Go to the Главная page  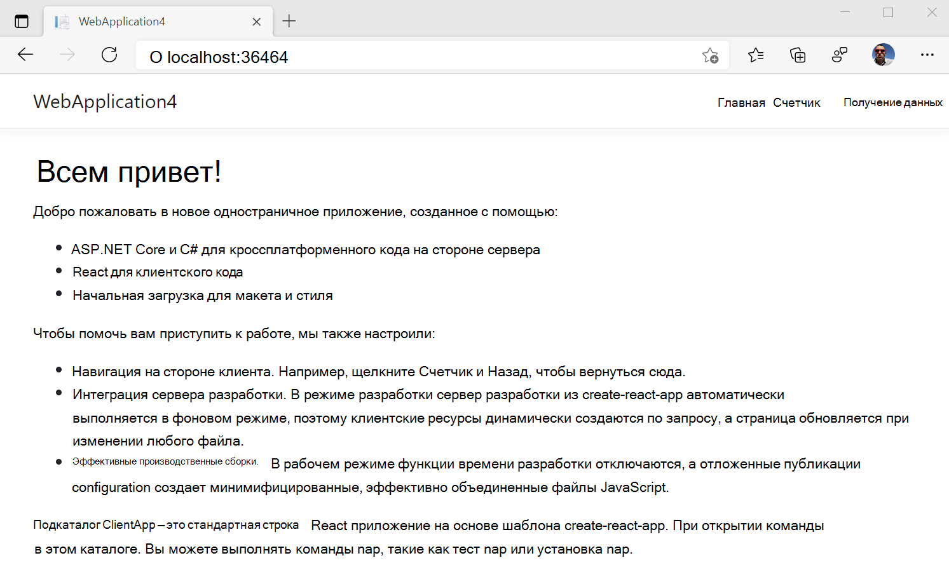[741, 102]
